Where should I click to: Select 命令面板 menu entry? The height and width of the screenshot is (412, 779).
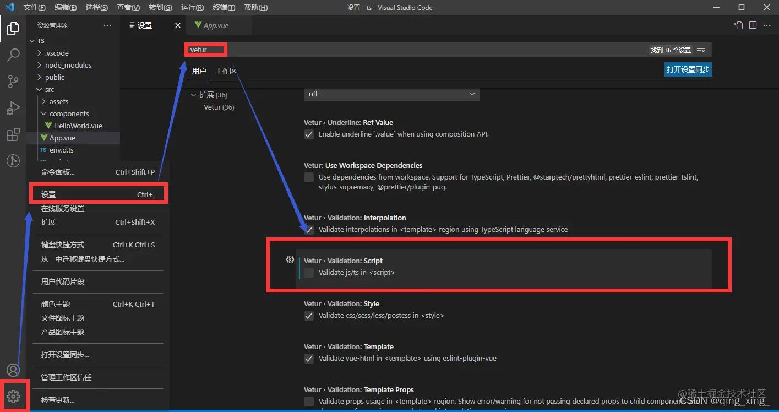click(98, 172)
